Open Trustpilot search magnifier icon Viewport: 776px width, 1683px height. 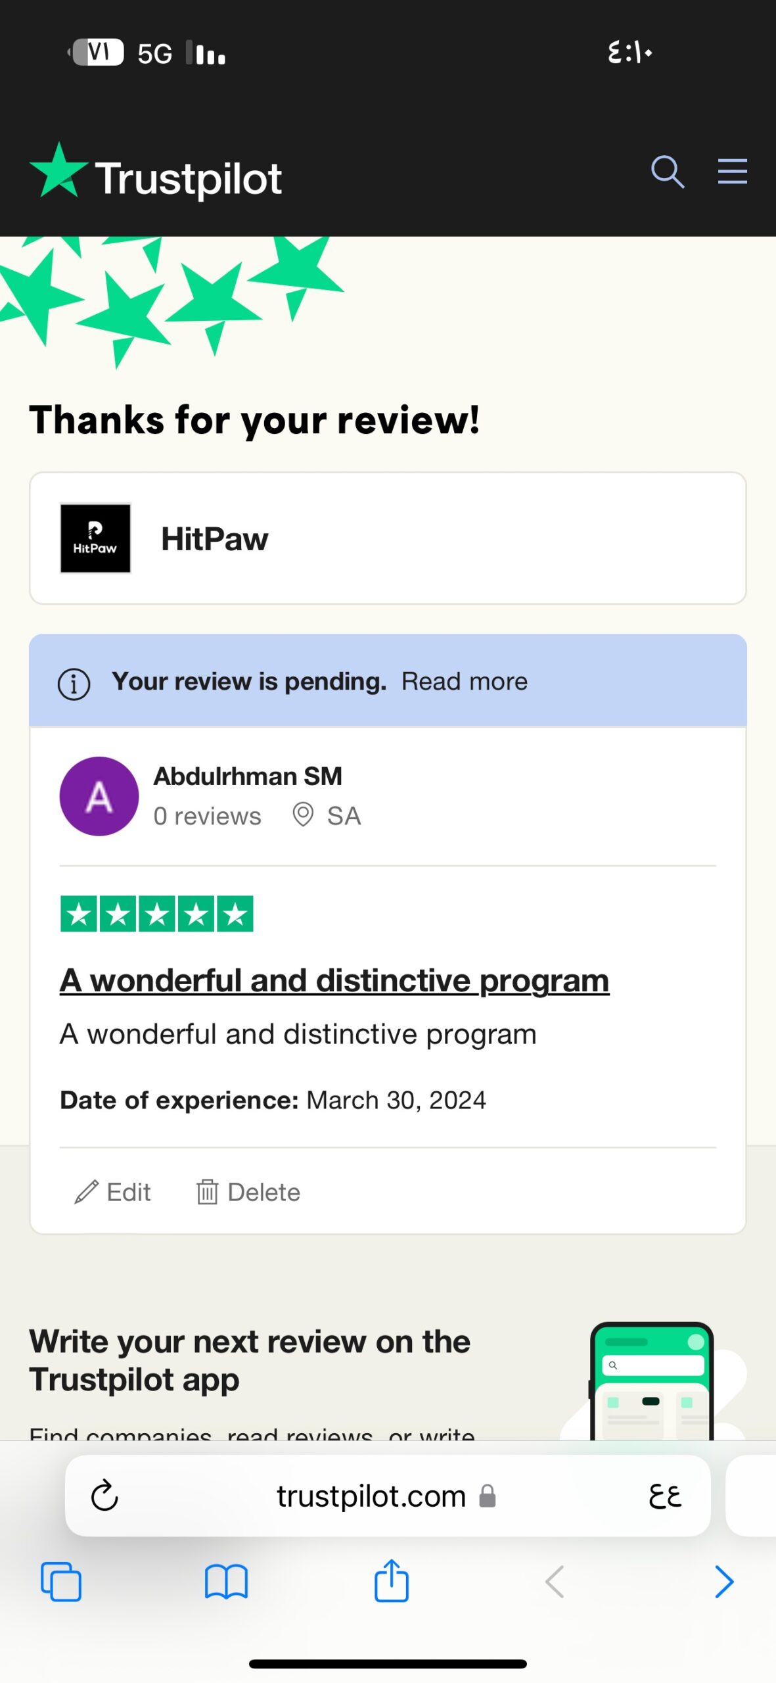coord(668,172)
